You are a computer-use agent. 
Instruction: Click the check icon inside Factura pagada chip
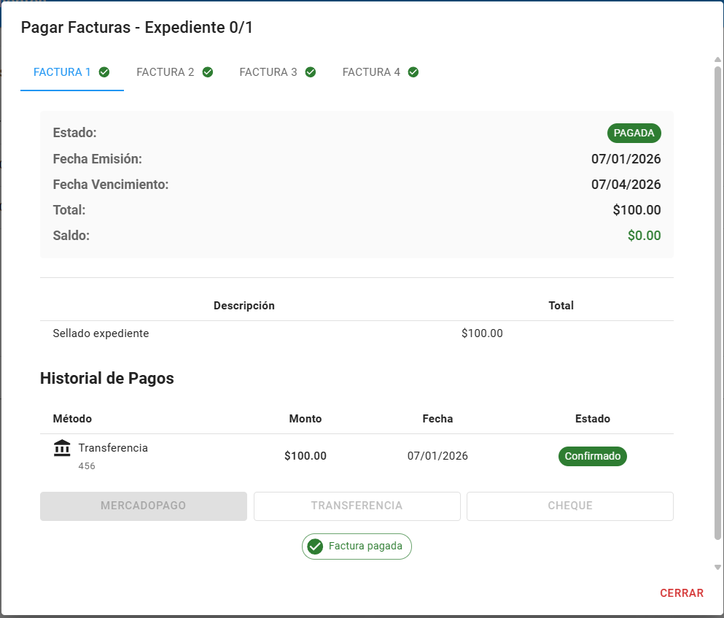tap(314, 546)
